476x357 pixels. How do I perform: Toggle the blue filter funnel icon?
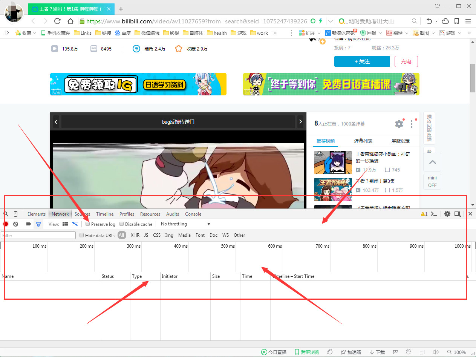(38, 224)
